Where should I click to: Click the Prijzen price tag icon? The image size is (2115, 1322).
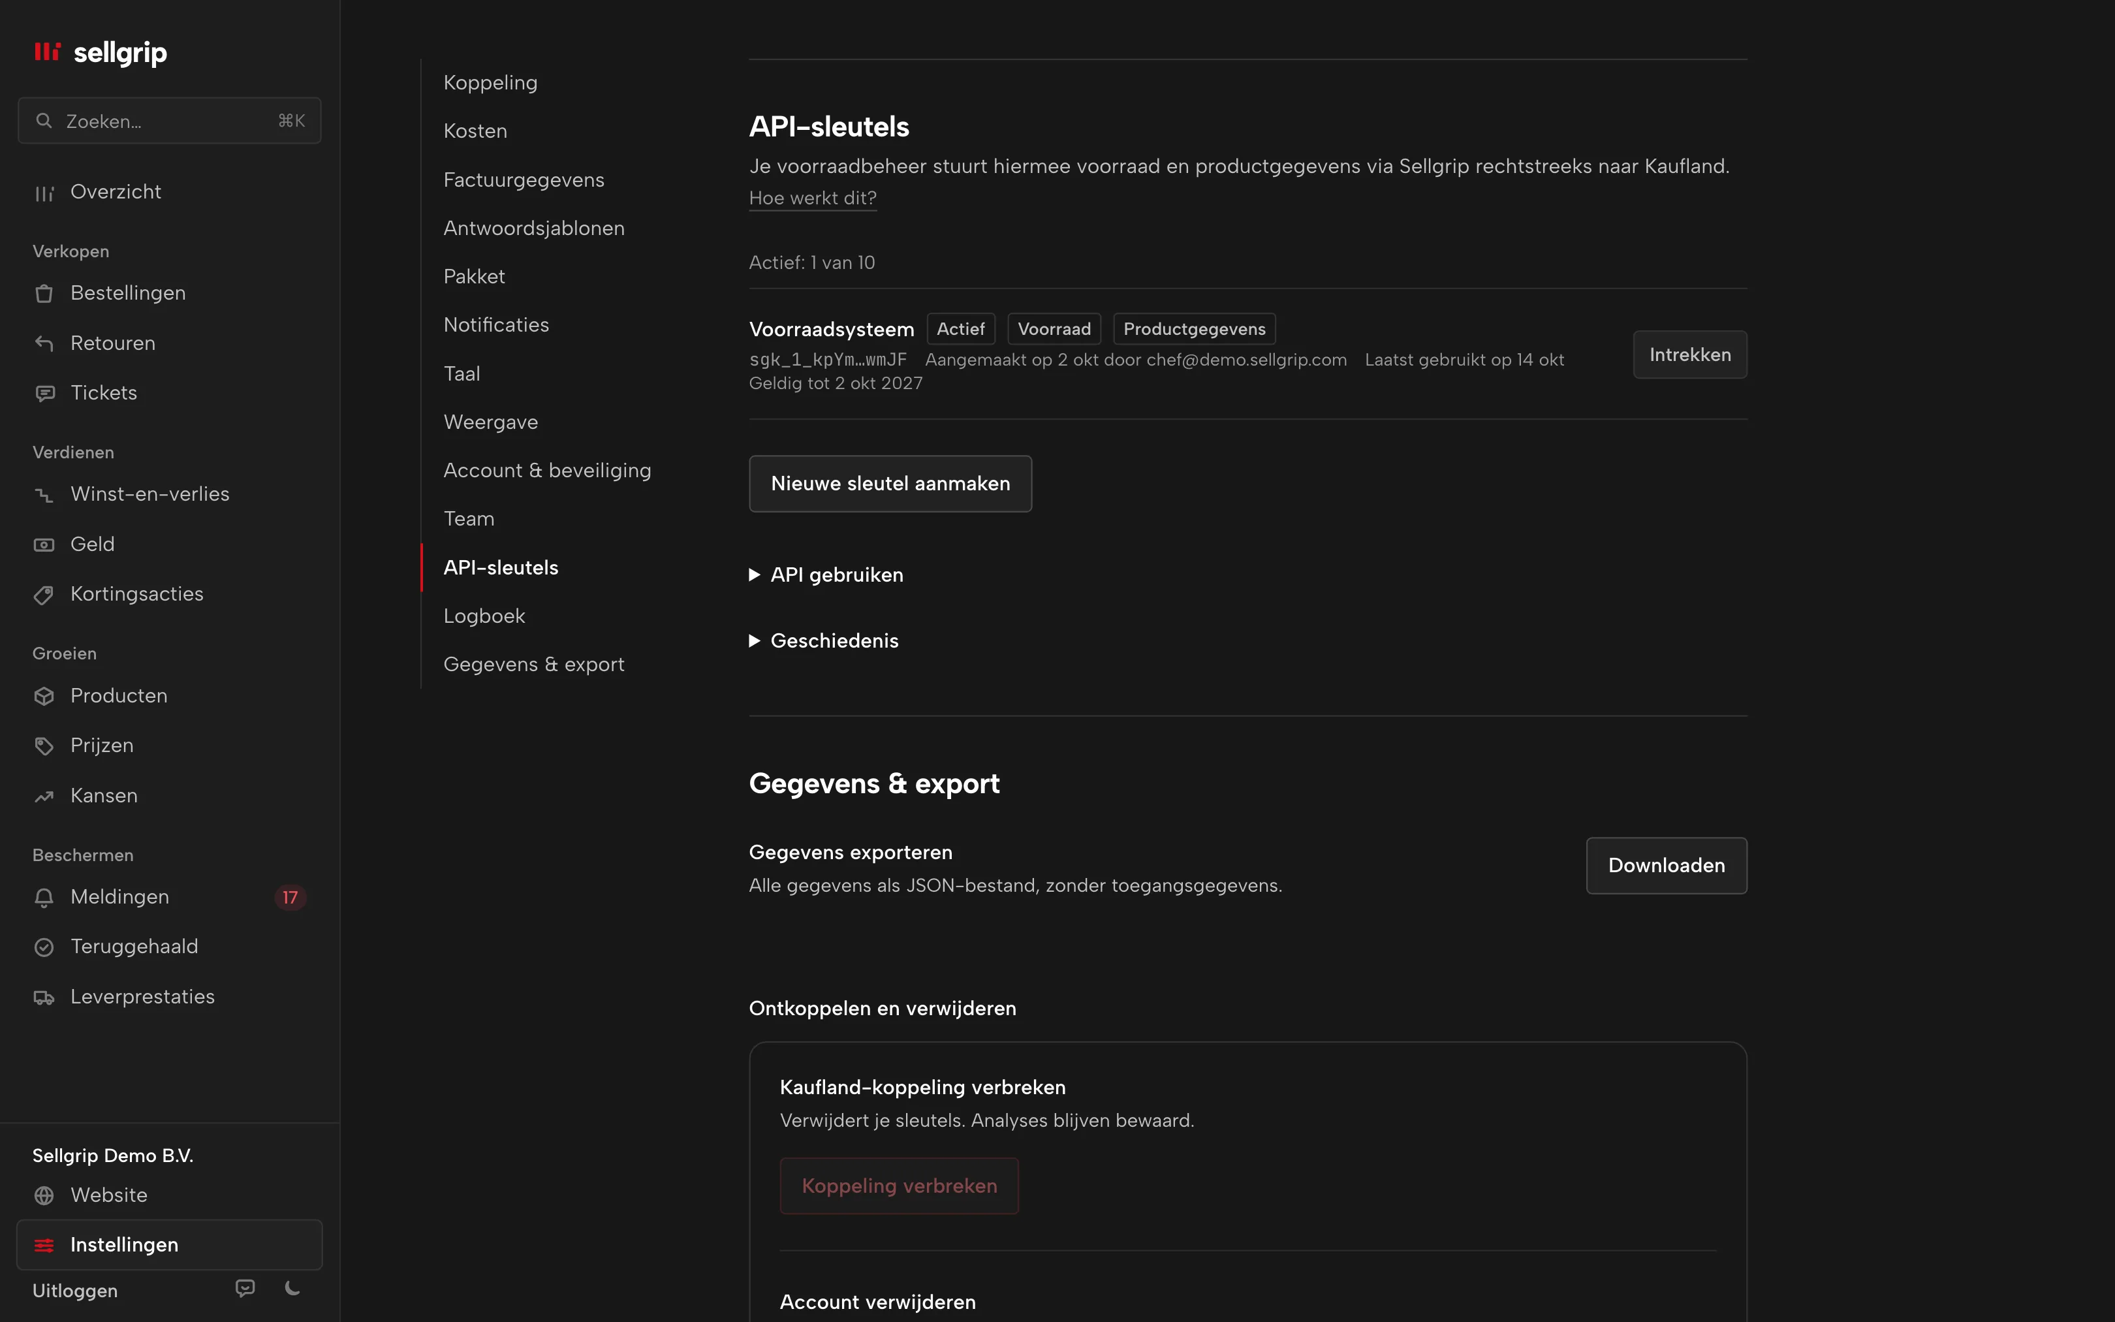point(44,746)
